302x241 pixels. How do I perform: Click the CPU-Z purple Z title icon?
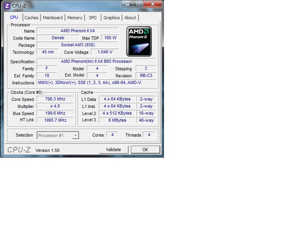[7, 6]
